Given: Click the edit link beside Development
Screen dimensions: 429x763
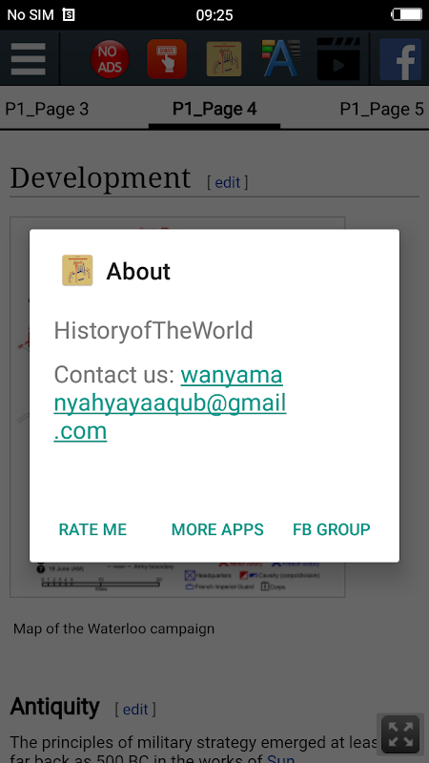Looking at the screenshot, I should (228, 182).
